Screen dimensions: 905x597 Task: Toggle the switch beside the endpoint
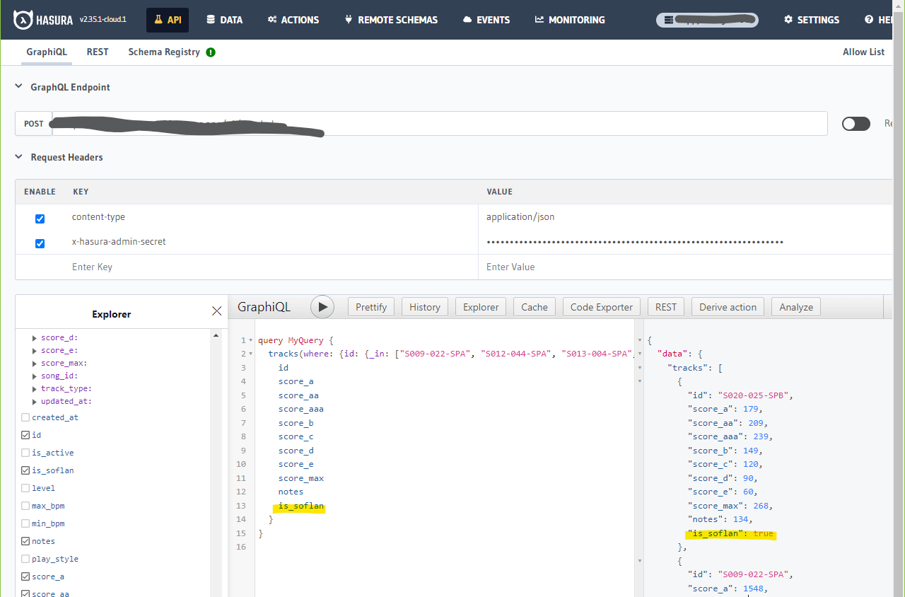coord(856,124)
